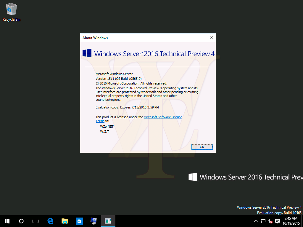
Task: Open the Start menu
Action: tap(7, 221)
